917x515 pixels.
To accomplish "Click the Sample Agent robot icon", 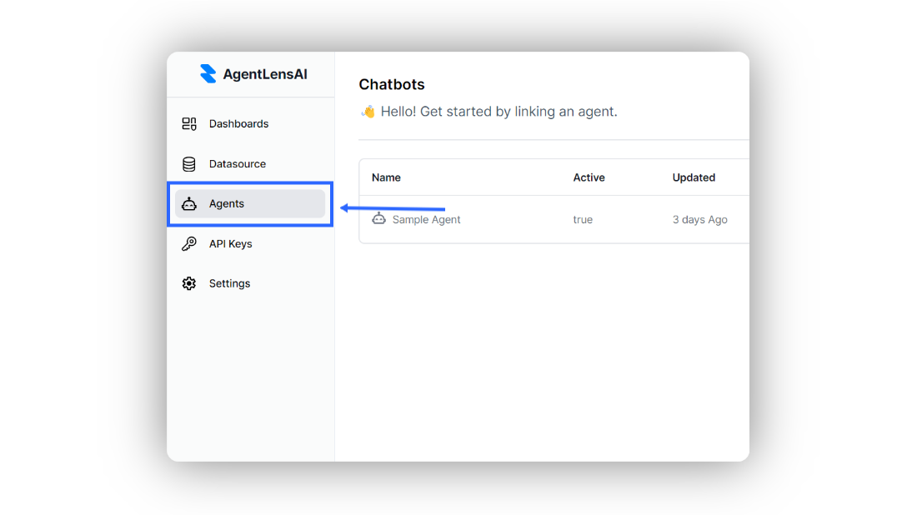I will click(379, 219).
